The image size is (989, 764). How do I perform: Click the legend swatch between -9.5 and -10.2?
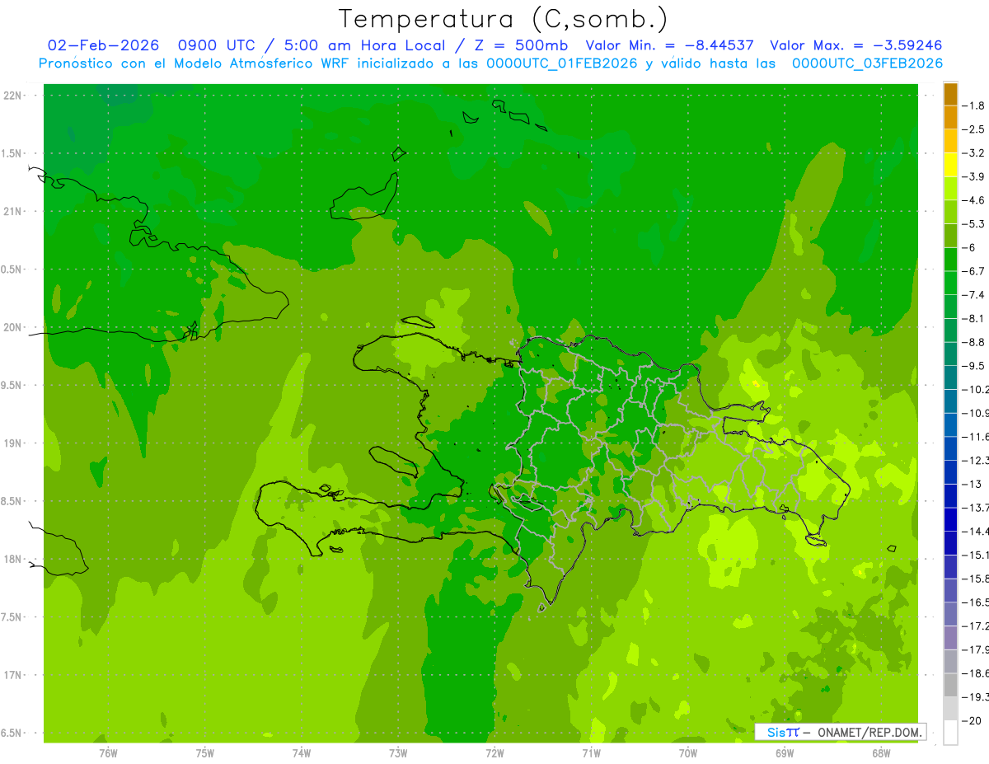tap(950, 378)
